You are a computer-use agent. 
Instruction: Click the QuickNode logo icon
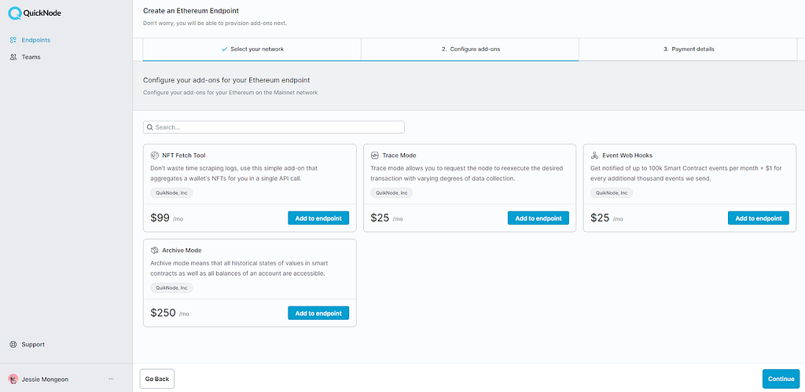pyautogui.click(x=15, y=14)
